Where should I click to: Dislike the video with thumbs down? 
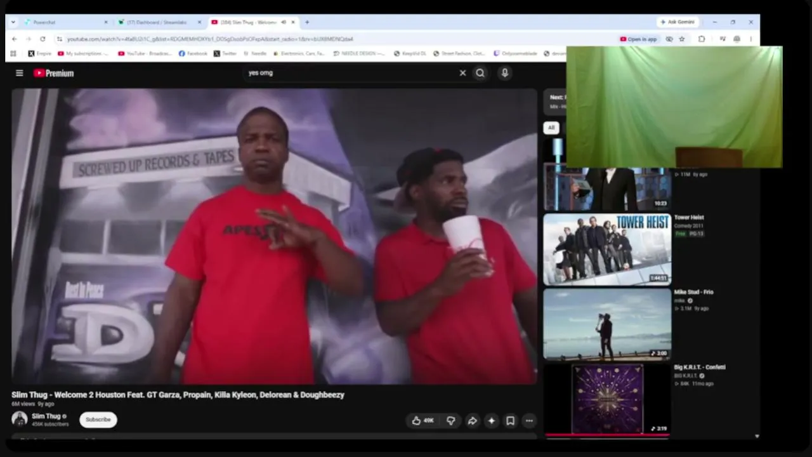[451, 420]
